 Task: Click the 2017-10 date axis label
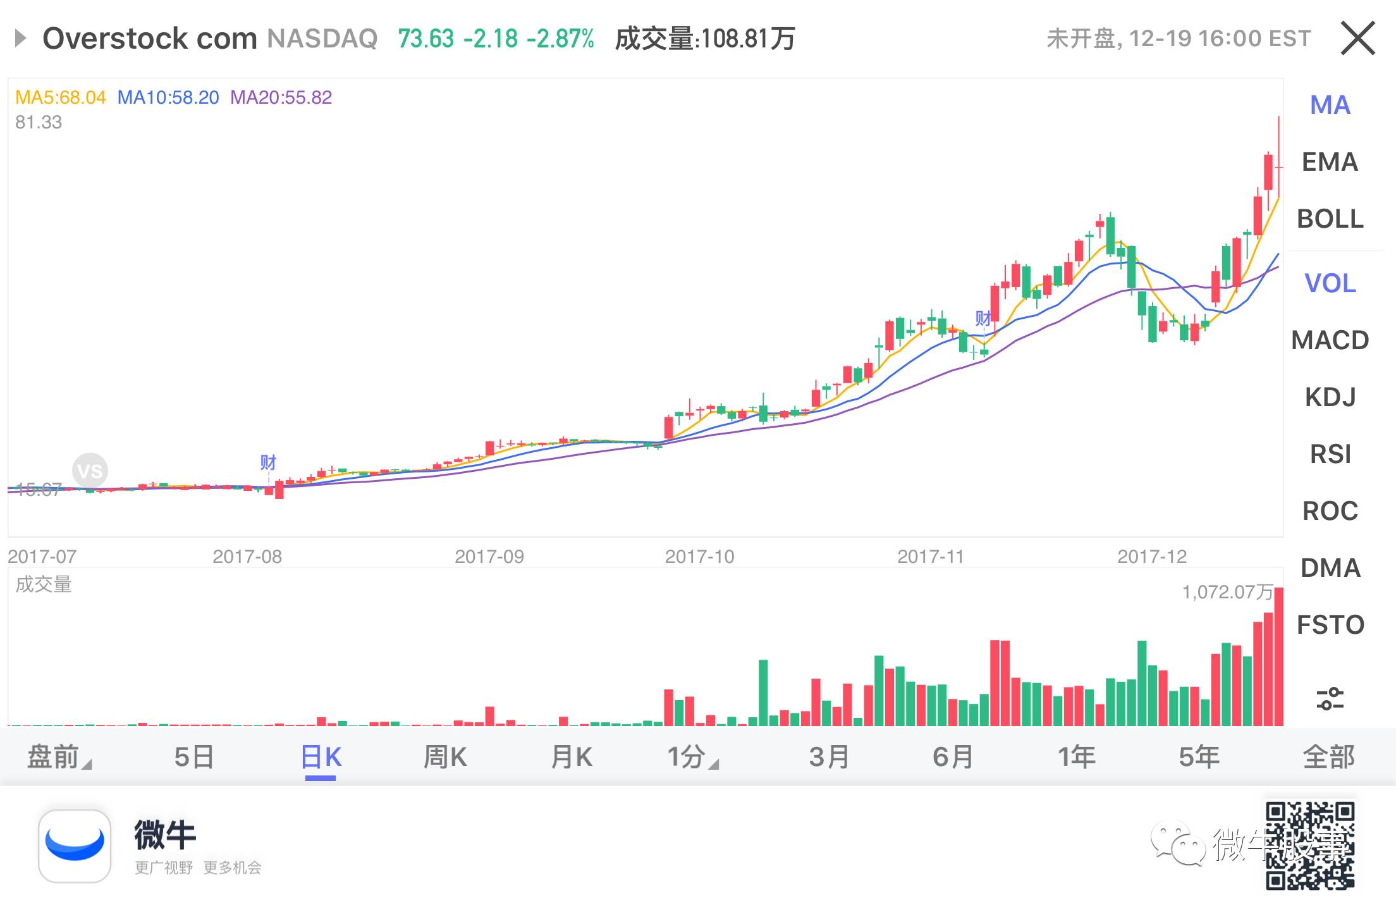[699, 557]
